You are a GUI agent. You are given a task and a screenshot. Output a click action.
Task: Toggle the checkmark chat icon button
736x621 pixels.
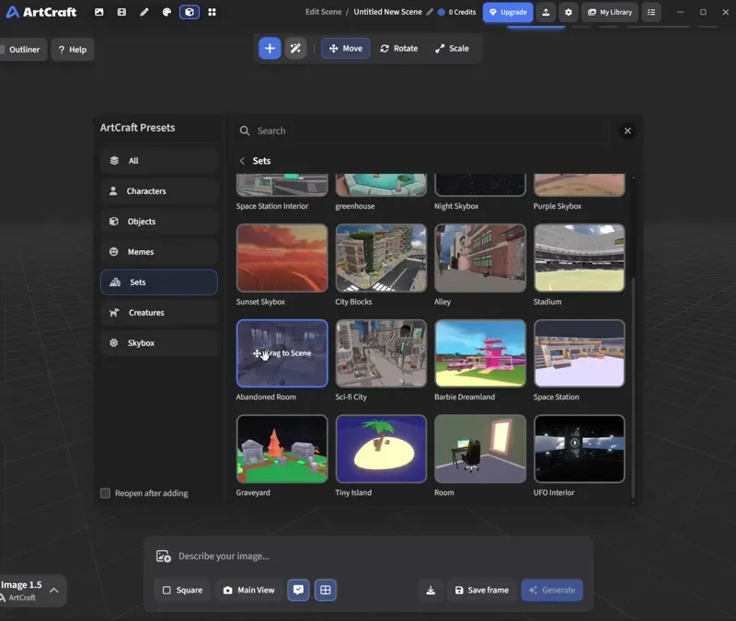coord(298,590)
